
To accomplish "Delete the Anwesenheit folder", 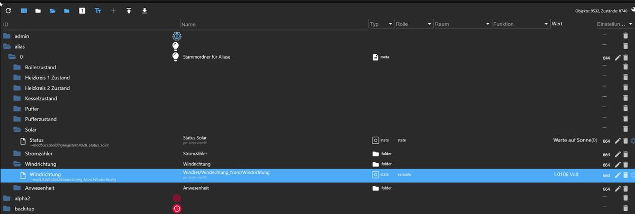I will pyautogui.click(x=625, y=188).
